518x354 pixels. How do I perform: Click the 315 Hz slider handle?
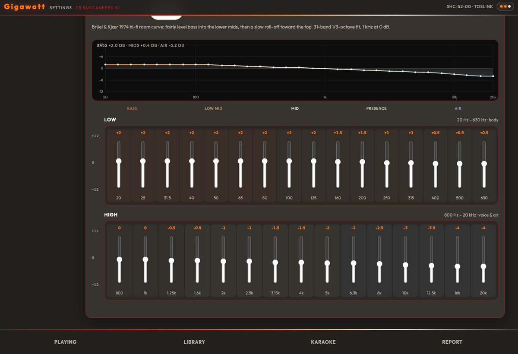(x=411, y=163)
